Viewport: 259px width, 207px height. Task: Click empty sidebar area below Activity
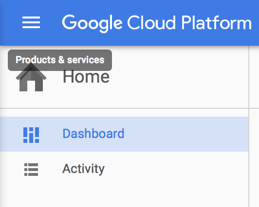point(124,197)
